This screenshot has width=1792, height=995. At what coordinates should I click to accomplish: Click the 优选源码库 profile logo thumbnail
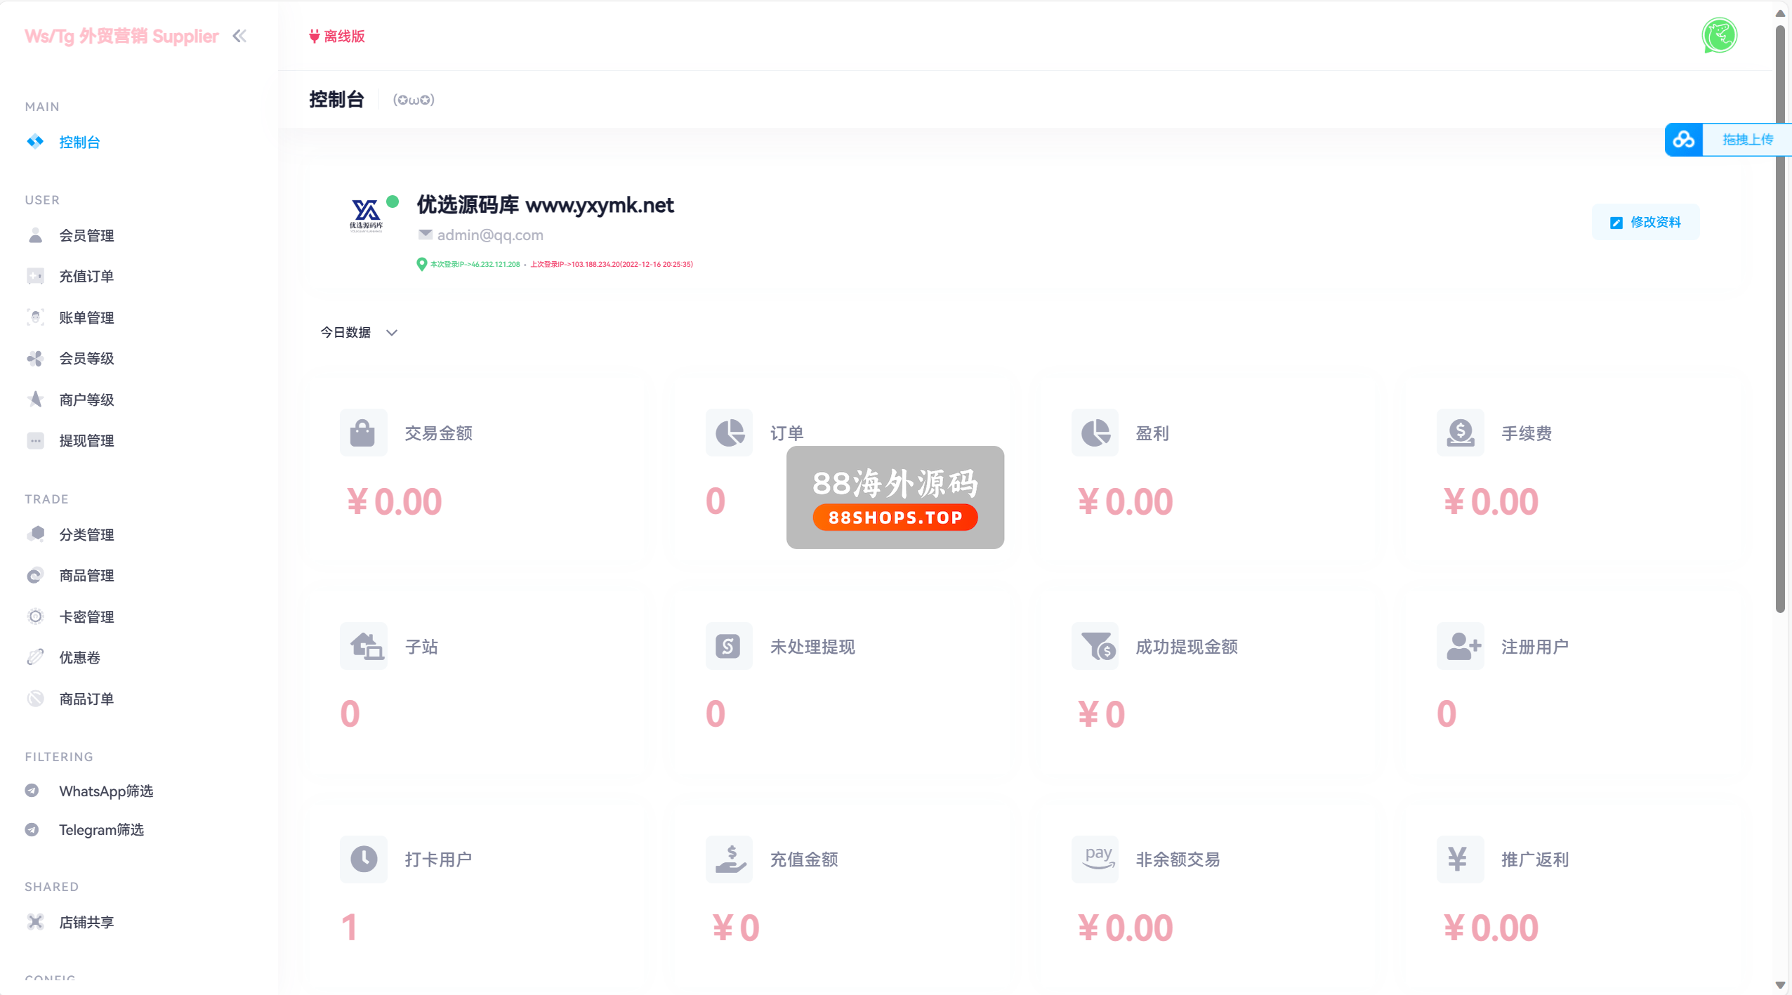(x=366, y=214)
